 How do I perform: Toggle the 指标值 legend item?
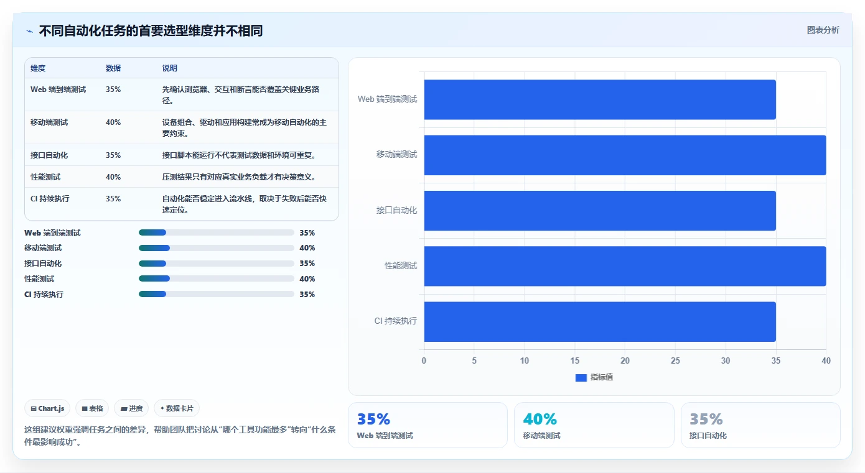click(594, 377)
